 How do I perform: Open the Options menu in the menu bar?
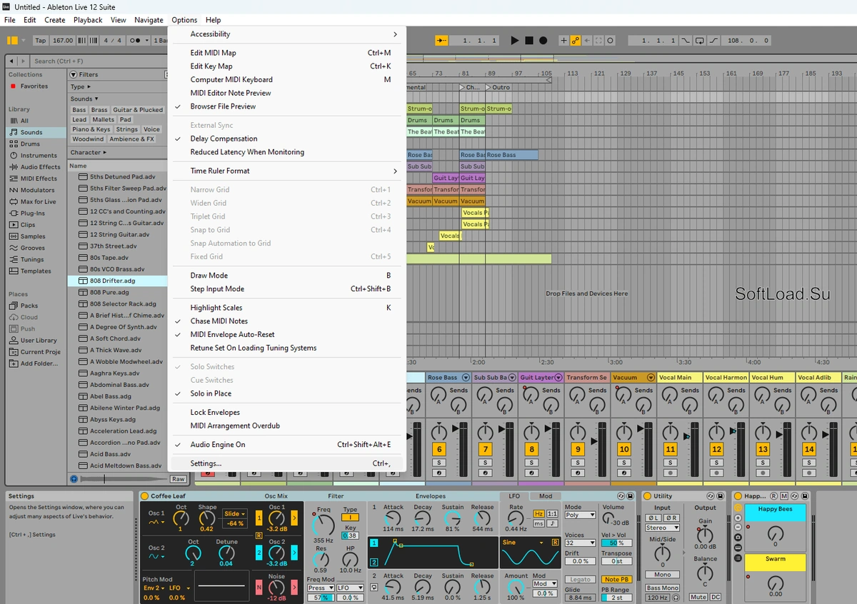click(x=184, y=20)
